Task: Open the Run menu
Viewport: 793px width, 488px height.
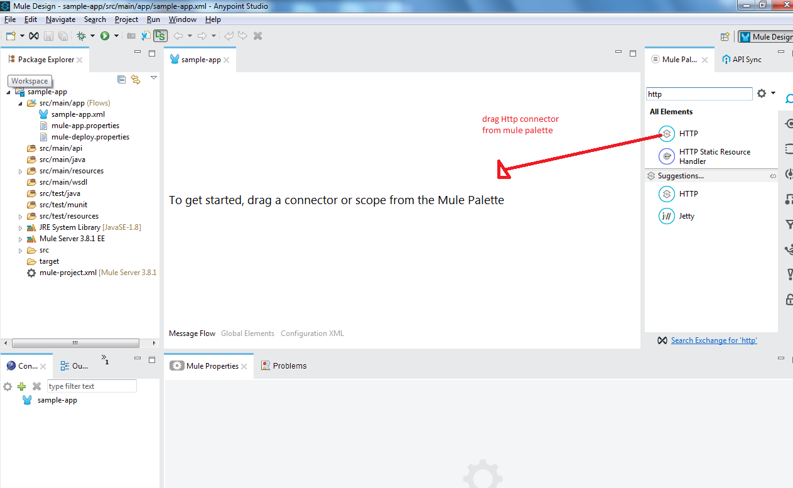Action: tap(153, 19)
